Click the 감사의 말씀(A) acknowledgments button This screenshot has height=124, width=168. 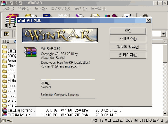(x=128, y=47)
